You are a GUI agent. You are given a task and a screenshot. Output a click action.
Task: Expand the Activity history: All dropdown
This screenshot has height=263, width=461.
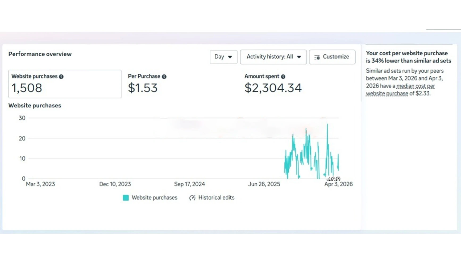[x=273, y=57]
